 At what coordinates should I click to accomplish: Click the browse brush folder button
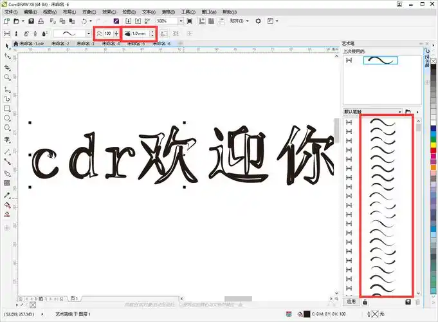coord(408,112)
